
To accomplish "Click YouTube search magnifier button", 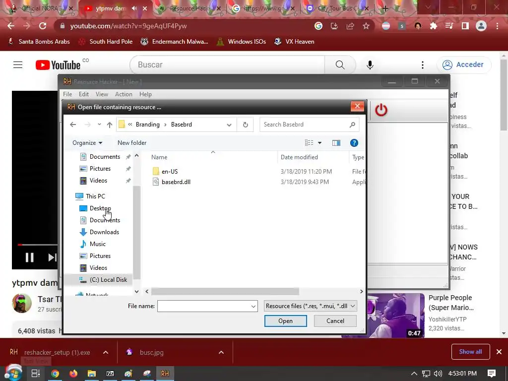I will [x=340, y=65].
